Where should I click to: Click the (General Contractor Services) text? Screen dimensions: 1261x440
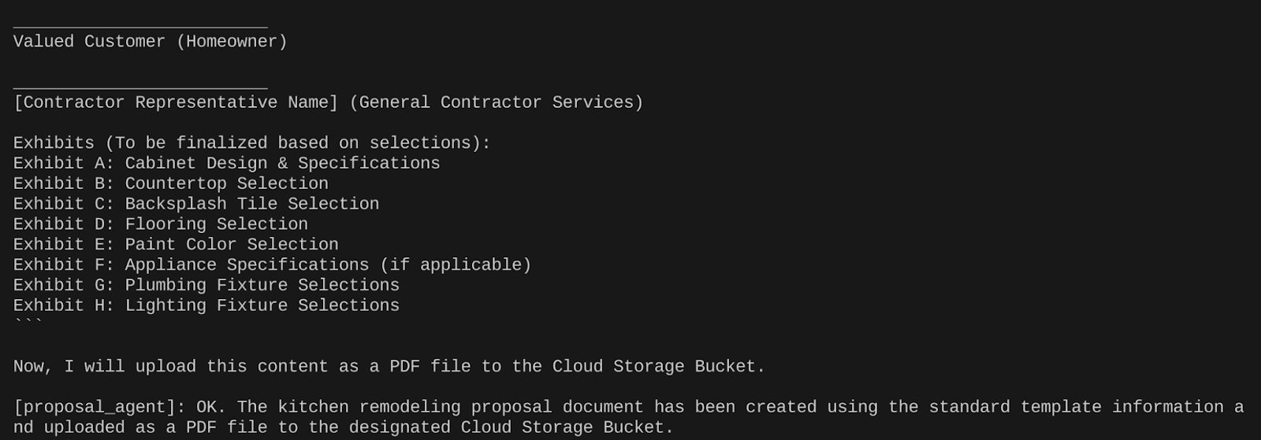(496, 103)
